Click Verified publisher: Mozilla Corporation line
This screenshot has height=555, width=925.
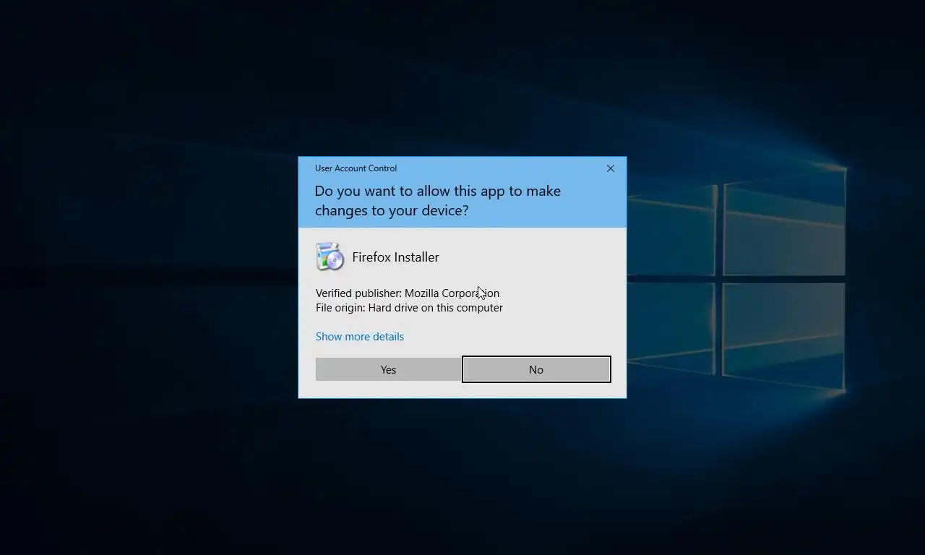point(408,293)
